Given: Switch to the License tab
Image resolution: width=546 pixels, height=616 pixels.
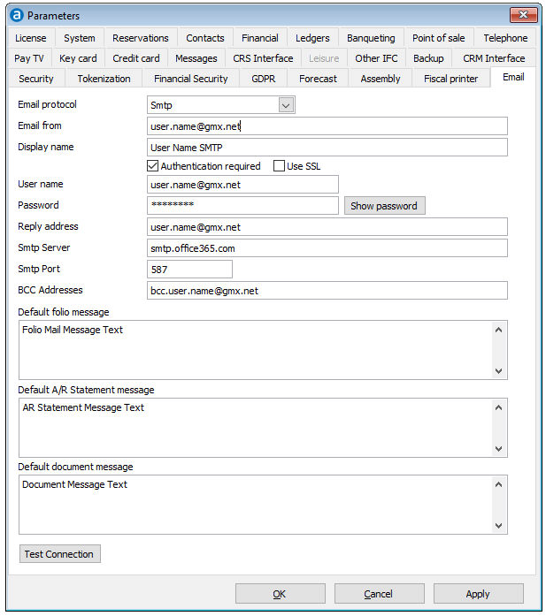Looking at the screenshot, I should tap(31, 38).
